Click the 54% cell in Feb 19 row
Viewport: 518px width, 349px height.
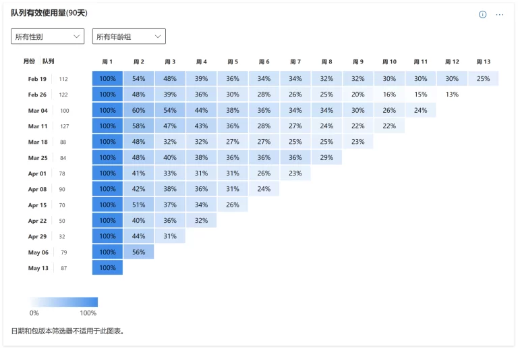click(139, 79)
